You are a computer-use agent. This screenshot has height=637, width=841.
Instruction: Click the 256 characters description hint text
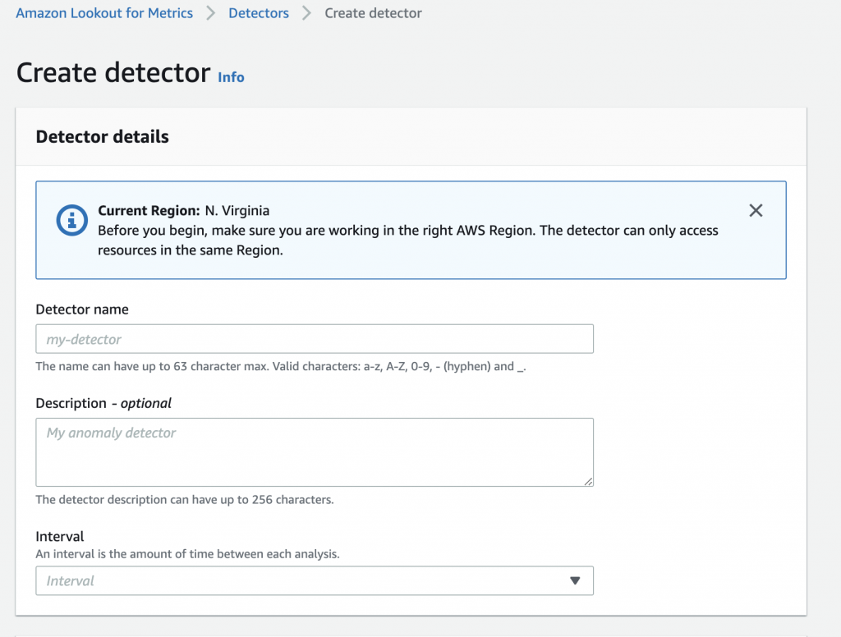pyautogui.click(x=185, y=499)
